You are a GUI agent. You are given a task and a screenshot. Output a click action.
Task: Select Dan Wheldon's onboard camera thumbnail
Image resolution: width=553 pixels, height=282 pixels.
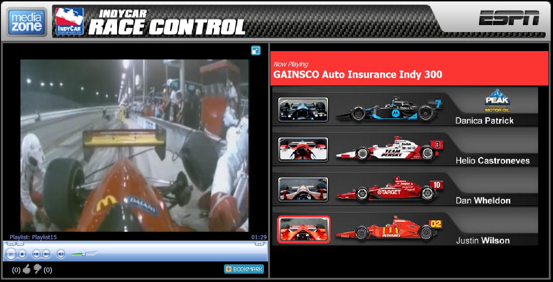click(303, 189)
